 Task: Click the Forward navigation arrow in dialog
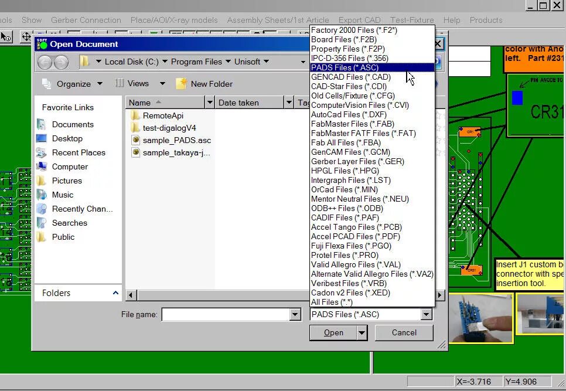pyautogui.click(x=61, y=63)
